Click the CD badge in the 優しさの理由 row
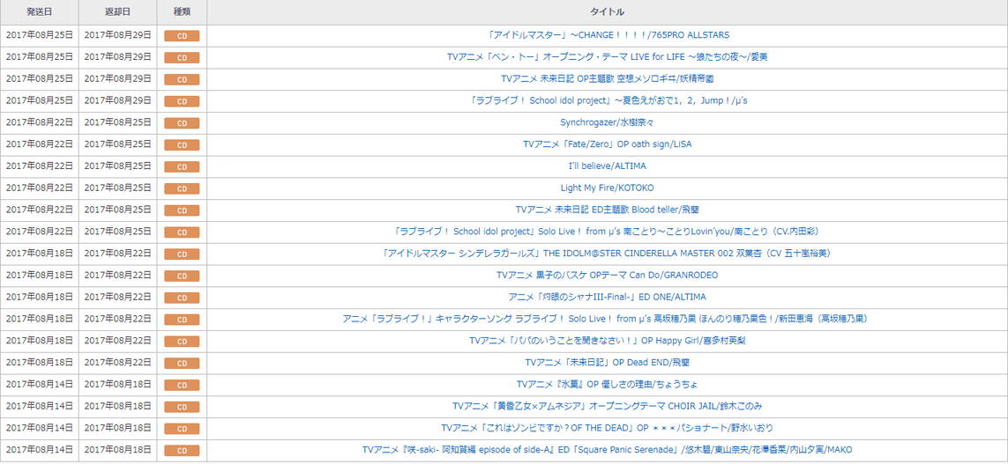The height and width of the screenshot is (464, 1008). 182,385
